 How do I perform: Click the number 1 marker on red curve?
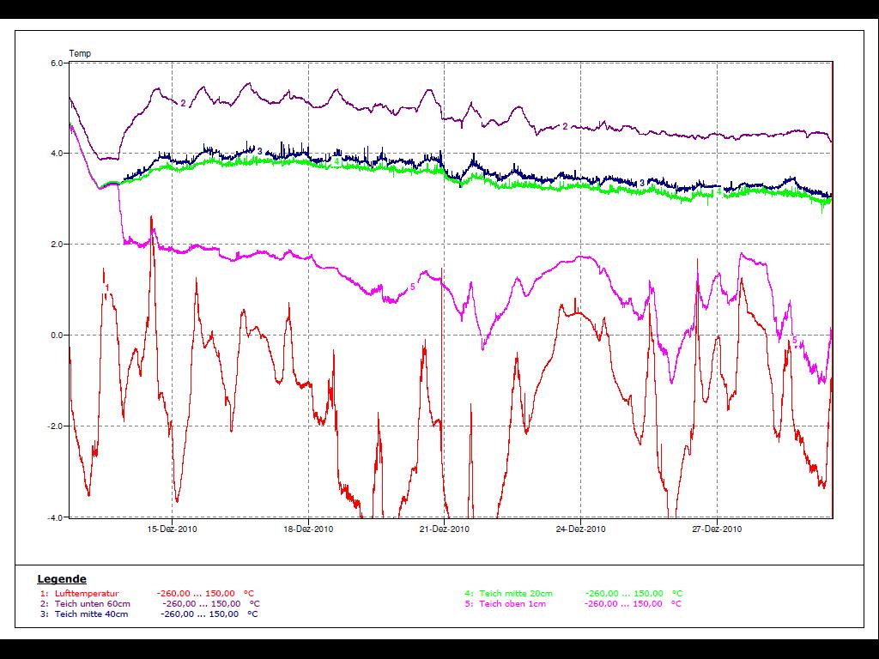tap(106, 287)
